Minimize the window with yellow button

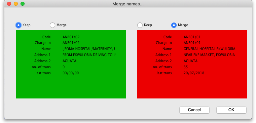tap(16, 4)
